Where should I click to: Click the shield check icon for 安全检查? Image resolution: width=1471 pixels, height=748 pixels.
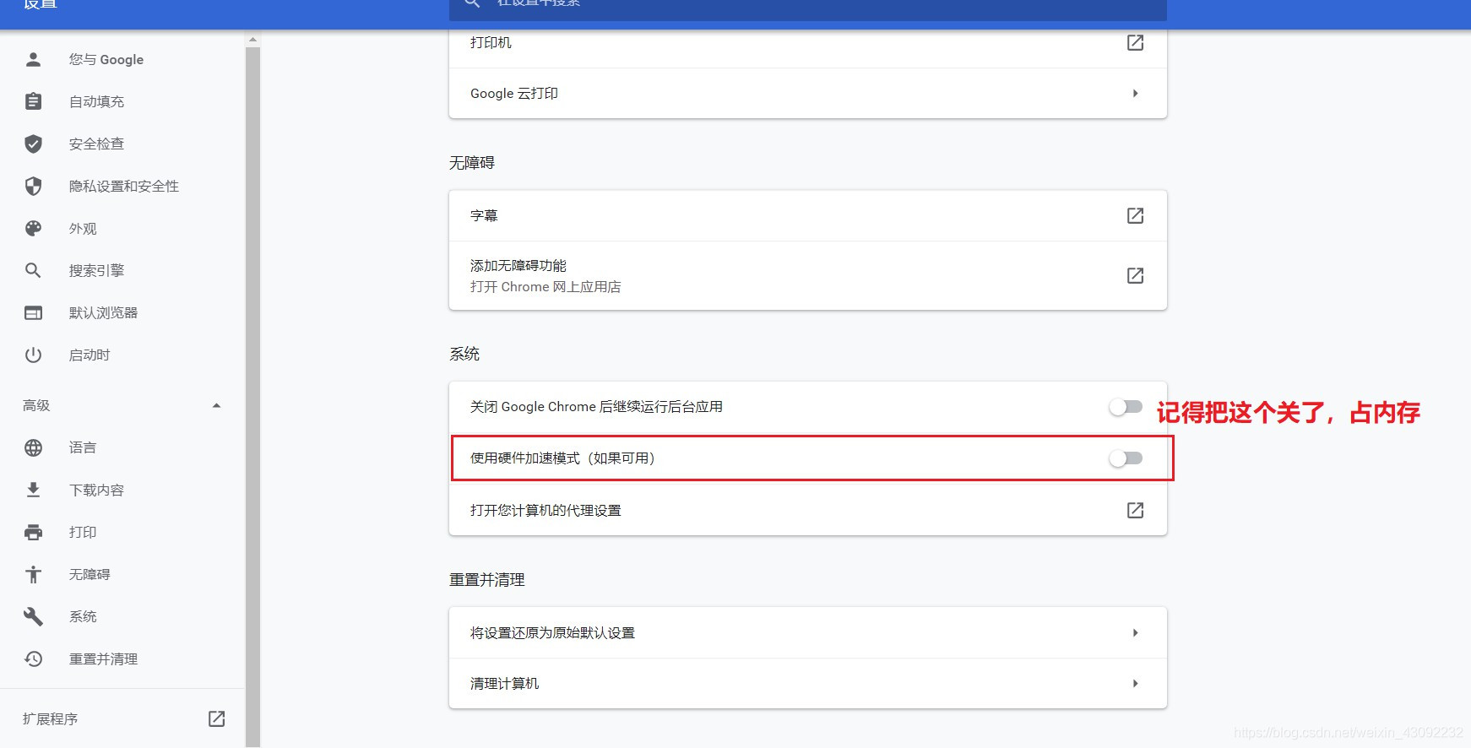click(33, 144)
